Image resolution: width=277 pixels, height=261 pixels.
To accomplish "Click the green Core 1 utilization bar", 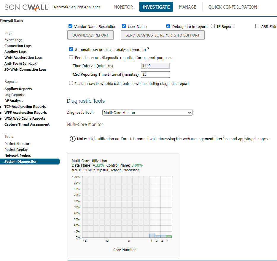I will 169,237.
